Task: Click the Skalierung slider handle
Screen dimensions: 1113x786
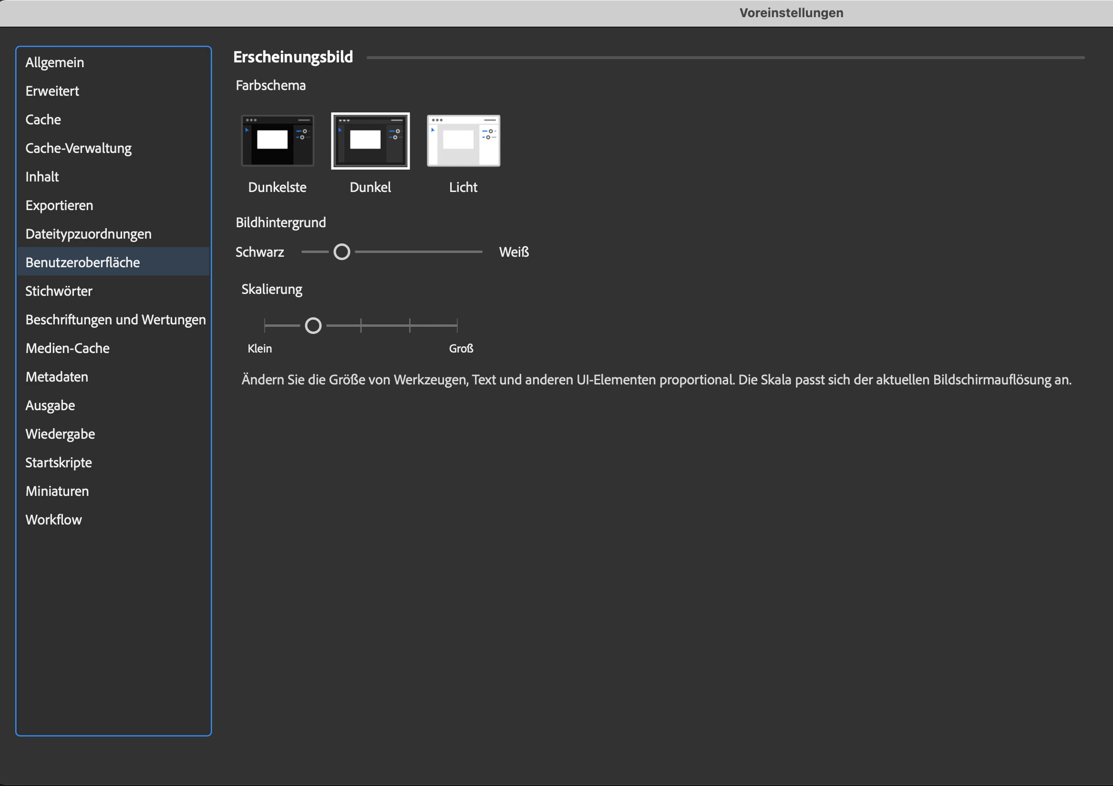Action: (x=313, y=325)
